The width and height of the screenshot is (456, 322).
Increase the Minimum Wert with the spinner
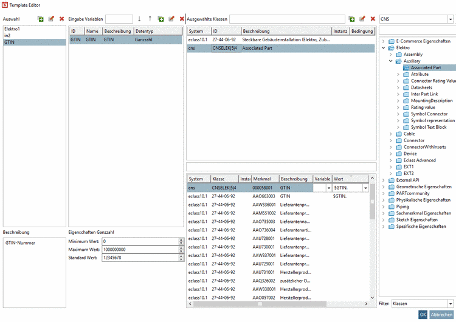(181, 239)
